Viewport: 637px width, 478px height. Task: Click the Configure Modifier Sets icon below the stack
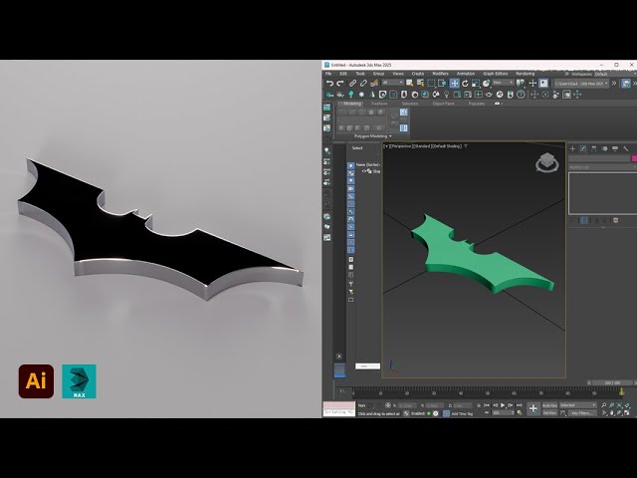tap(616, 220)
